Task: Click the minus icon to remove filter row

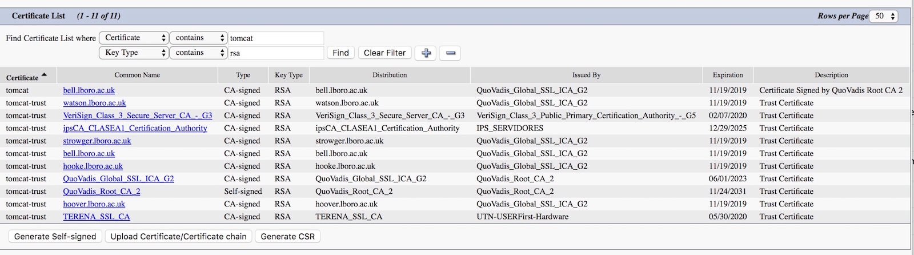Action: [451, 53]
